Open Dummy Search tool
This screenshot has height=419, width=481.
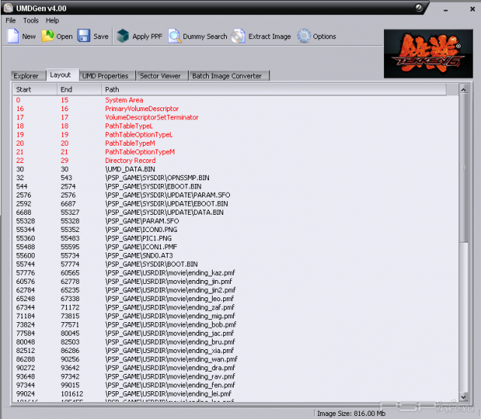174,36
